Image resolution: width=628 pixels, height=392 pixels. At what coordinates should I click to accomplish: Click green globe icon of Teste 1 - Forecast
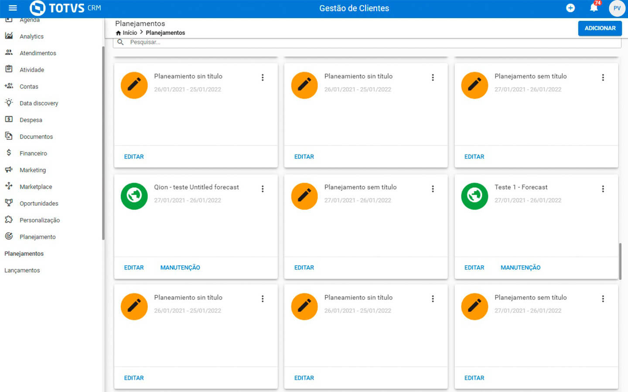474,196
